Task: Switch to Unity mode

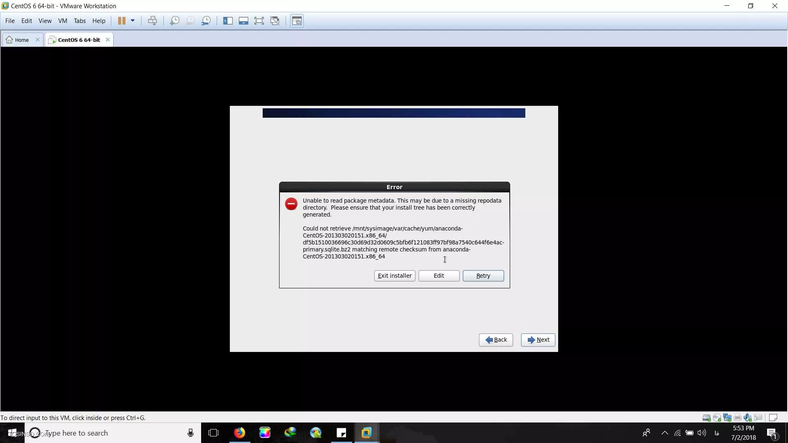Action: pyautogui.click(x=275, y=21)
